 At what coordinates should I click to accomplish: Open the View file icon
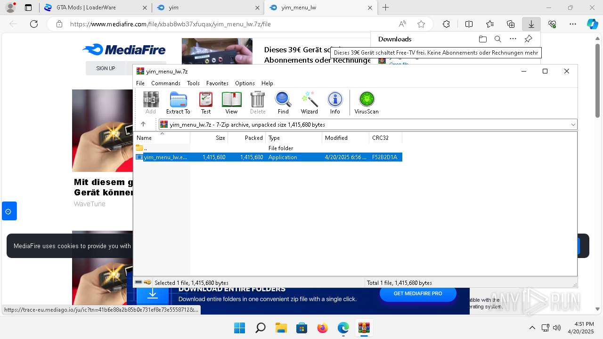pos(231,103)
